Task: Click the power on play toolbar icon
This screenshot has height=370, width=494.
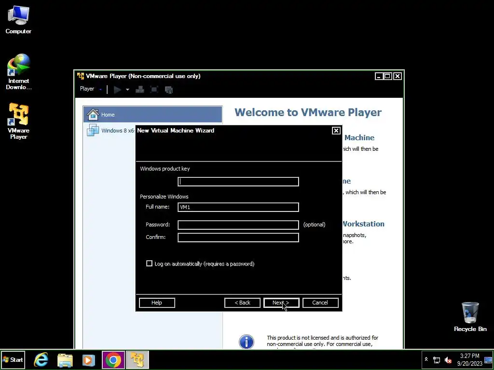Action: (x=117, y=90)
